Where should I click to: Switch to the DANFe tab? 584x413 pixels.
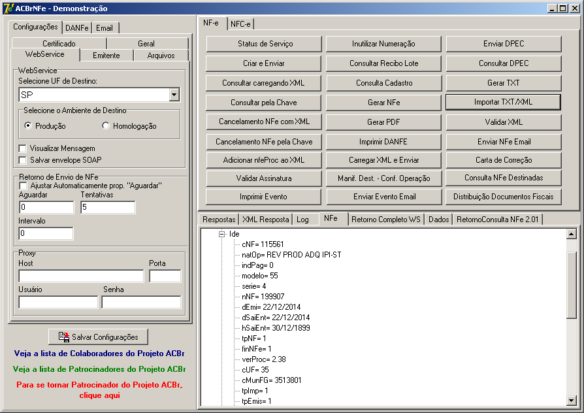77,28
